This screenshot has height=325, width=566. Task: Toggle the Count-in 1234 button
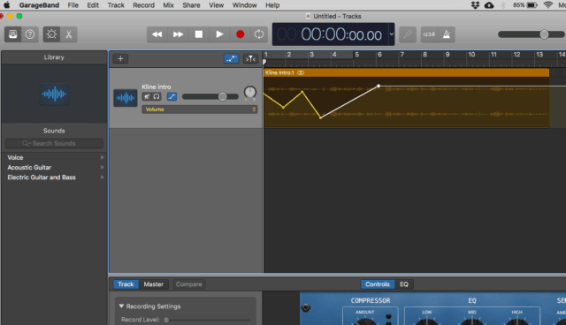[429, 34]
